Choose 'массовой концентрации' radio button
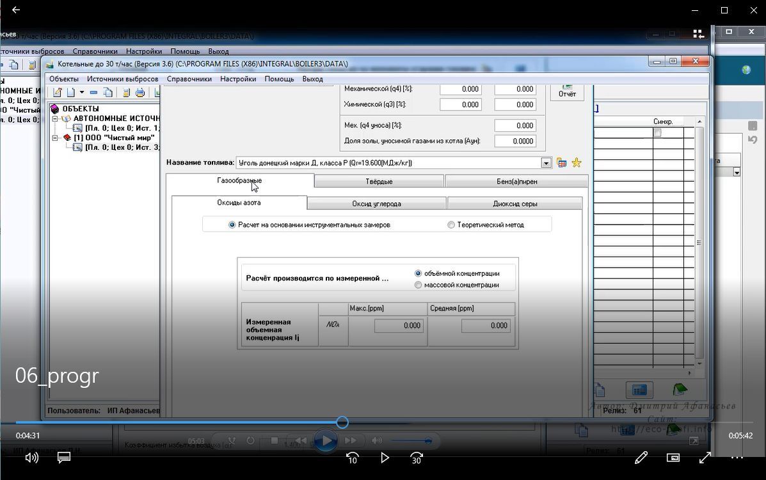766x480 pixels. click(x=419, y=285)
